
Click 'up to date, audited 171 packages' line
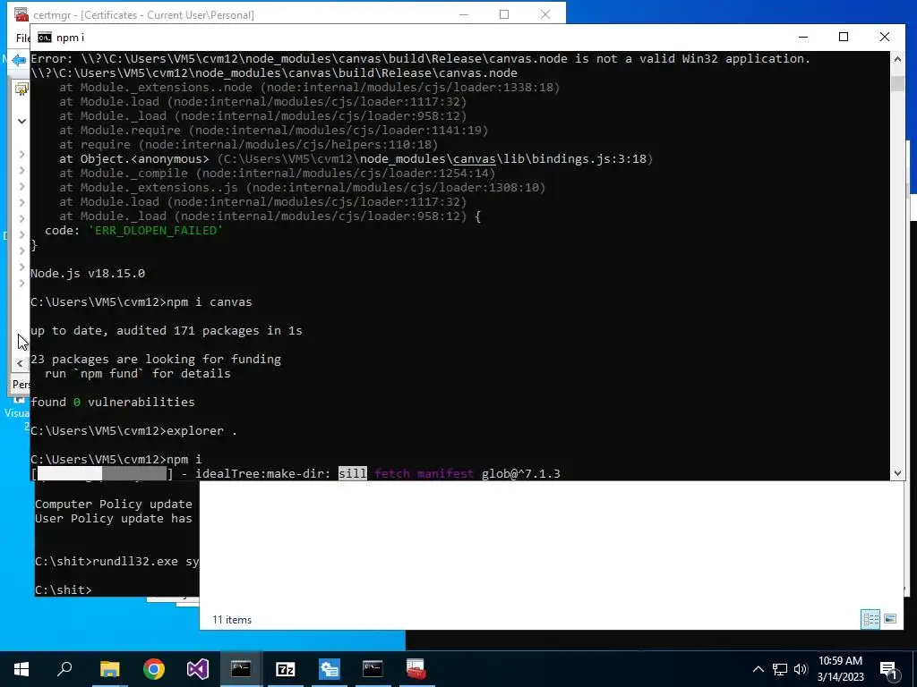click(x=166, y=331)
